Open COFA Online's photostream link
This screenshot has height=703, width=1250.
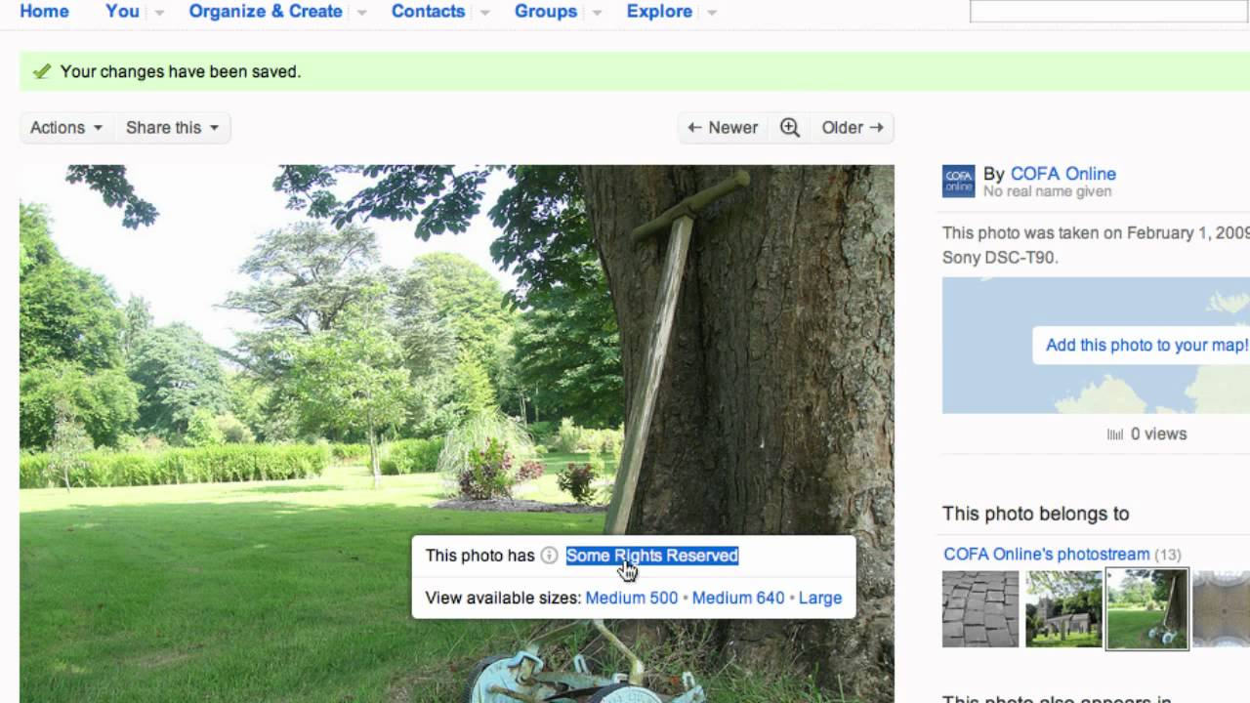(x=1046, y=554)
